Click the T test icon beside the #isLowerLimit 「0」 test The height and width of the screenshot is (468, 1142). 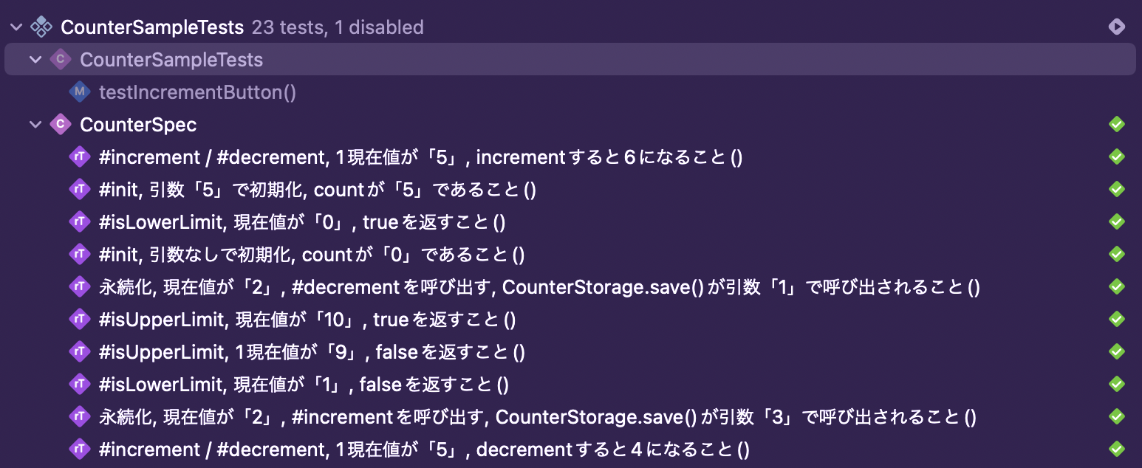[80, 221]
